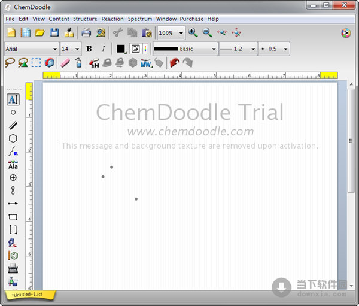The height and width of the screenshot is (306, 359).
Task: Click the fit to page zoom icon
Action: point(222,33)
